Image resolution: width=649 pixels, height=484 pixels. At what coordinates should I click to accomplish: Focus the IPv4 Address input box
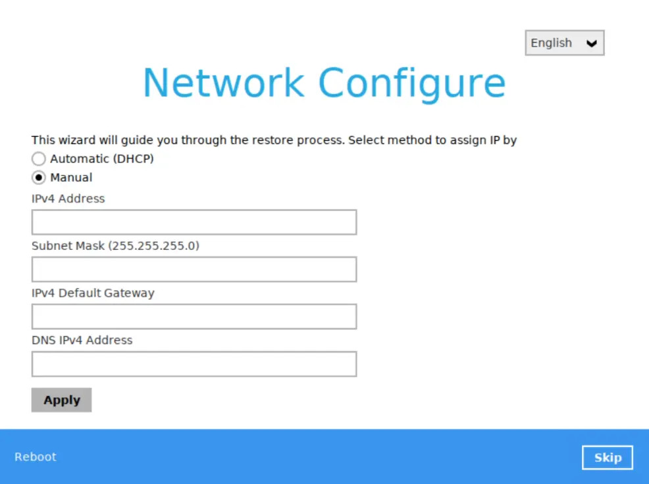(x=194, y=222)
